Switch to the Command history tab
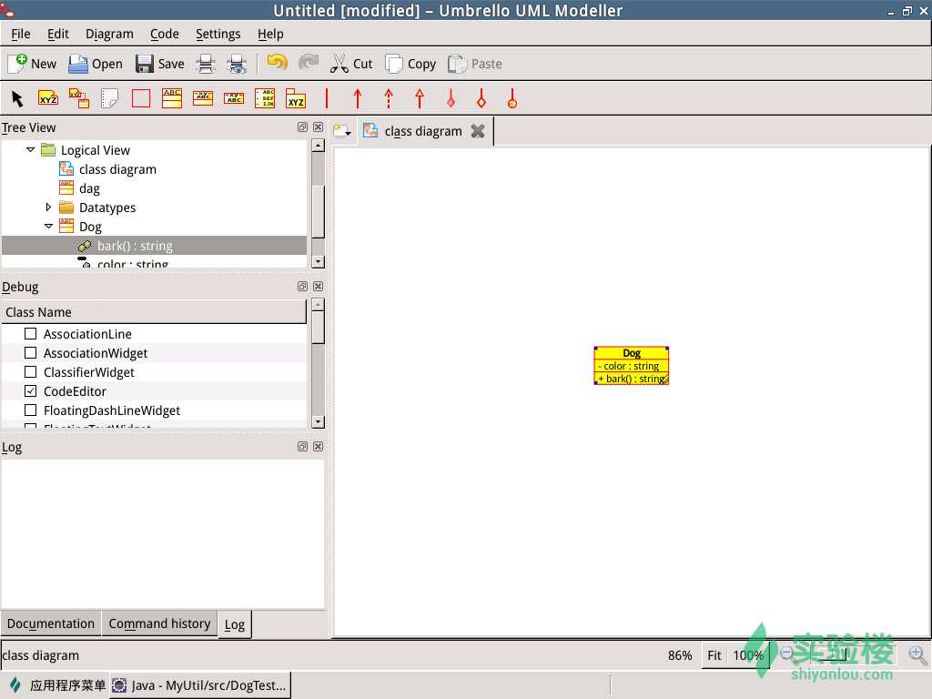Viewport: 932px width, 699px height. tap(159, 623)
